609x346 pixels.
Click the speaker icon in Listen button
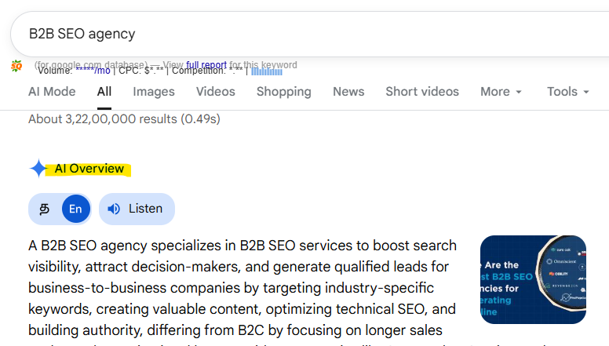pos(115,209)
